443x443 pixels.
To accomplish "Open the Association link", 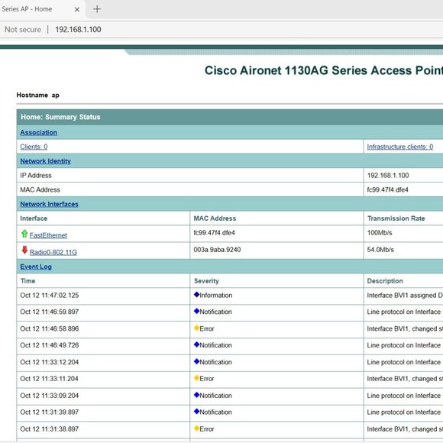I will [39, 132].
